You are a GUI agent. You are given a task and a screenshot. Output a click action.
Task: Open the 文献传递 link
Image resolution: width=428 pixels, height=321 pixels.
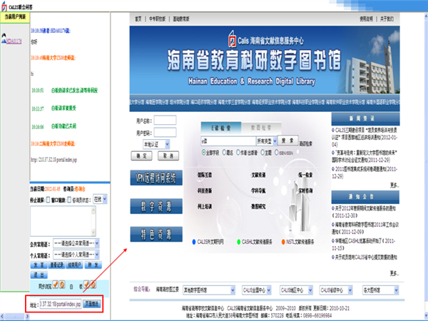[x=258, y=175]
